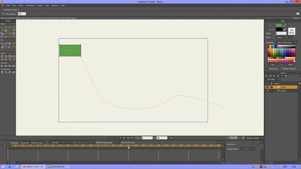Enable the Advanced style checkbox
301x169 pixels.
point(267,69)
